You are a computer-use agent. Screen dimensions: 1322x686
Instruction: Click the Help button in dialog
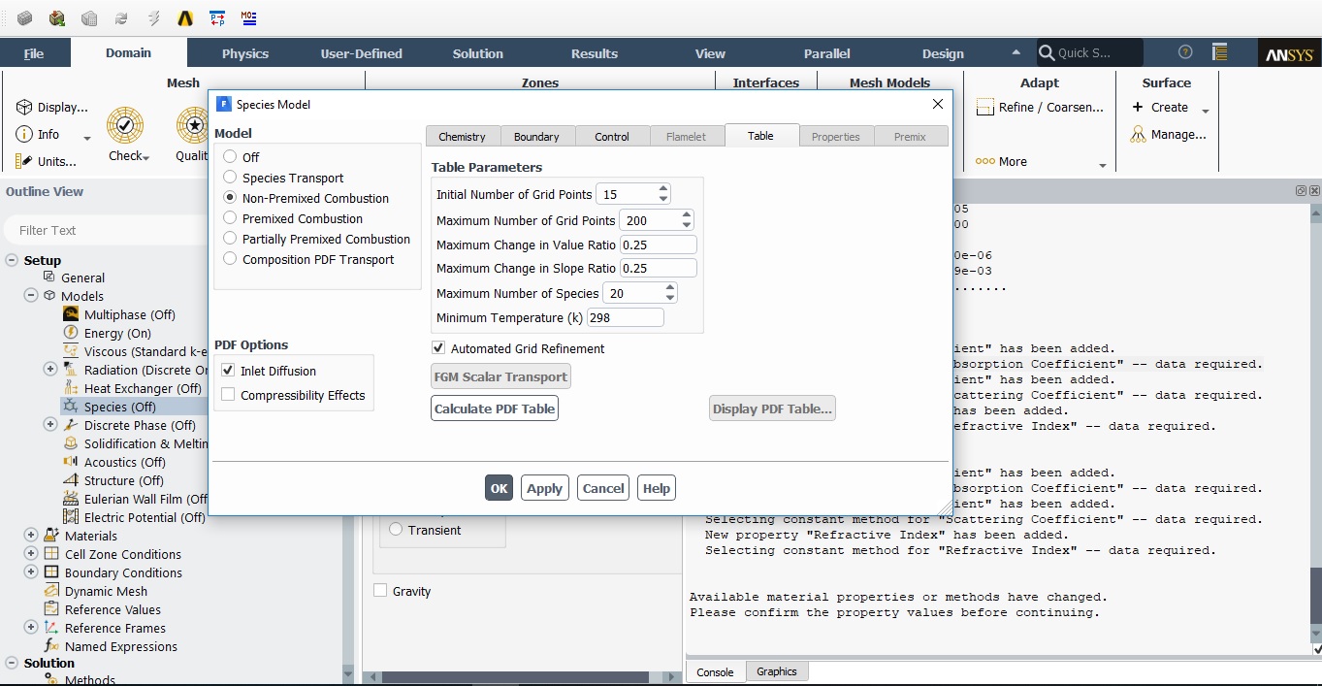point(657,488)
